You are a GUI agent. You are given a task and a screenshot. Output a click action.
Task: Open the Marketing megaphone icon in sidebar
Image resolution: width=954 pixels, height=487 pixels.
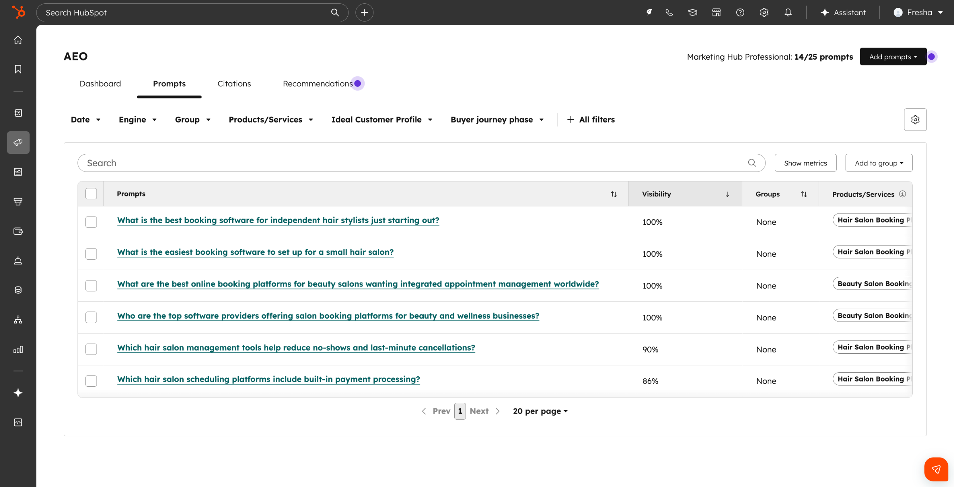coord(18,142)
